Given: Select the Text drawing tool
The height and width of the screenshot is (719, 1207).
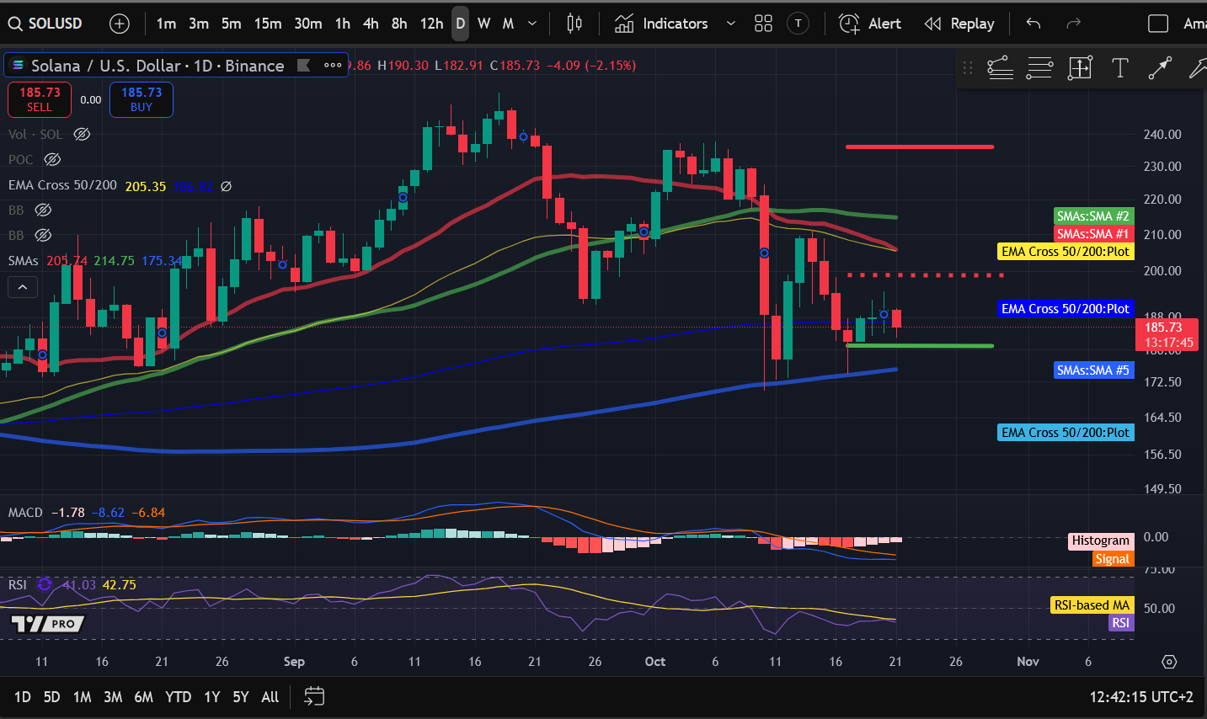Looking at the screenshot, I should pos(1119,68).
